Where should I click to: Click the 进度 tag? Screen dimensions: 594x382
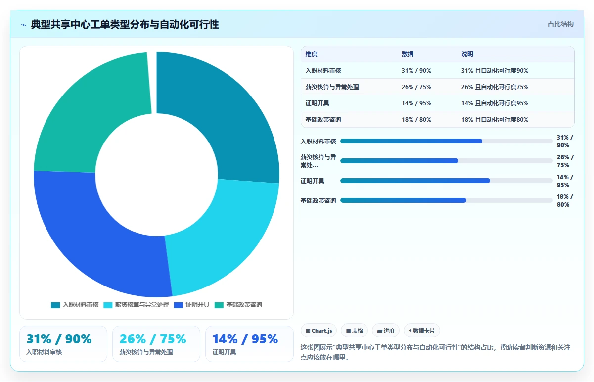pos(386,331)
